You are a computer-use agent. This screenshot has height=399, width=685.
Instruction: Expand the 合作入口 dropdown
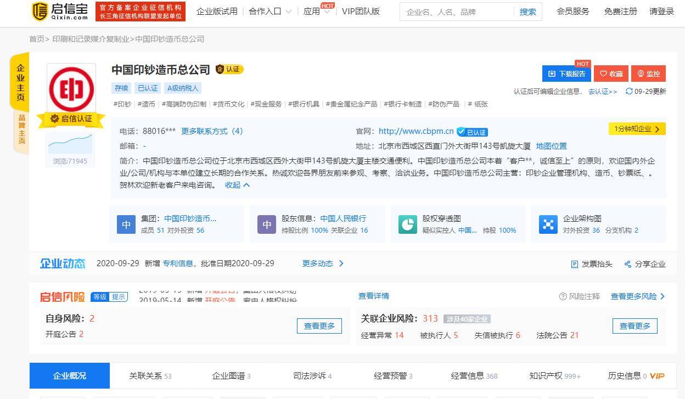[269, 12]
